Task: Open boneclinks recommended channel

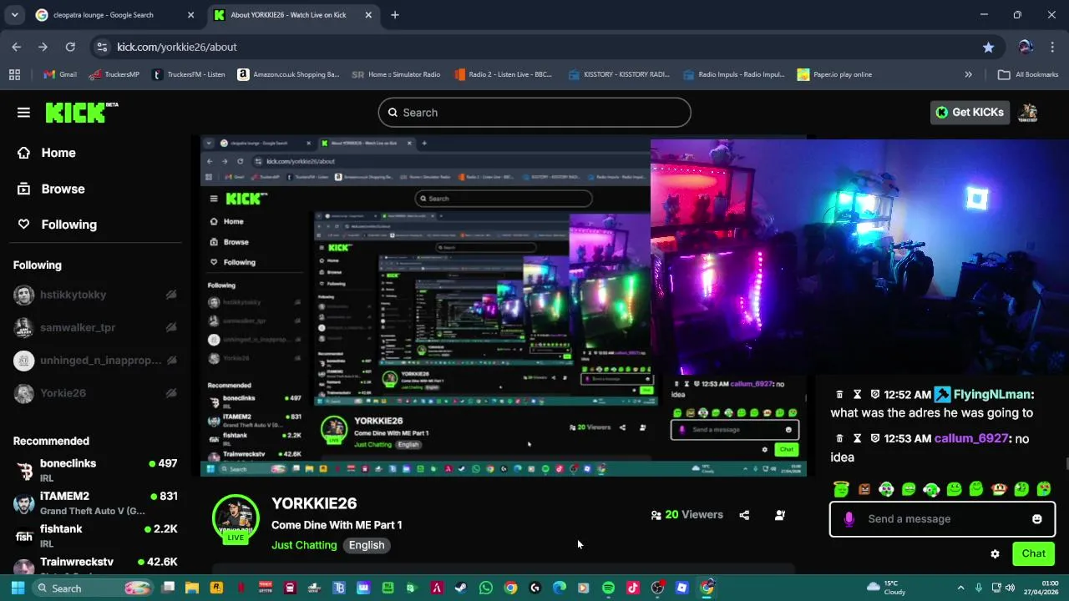Action: click(96, 469)
